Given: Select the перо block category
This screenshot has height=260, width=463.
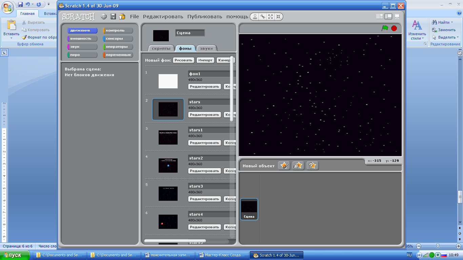Looking at the screenshot, I should (x=82, y=55).
